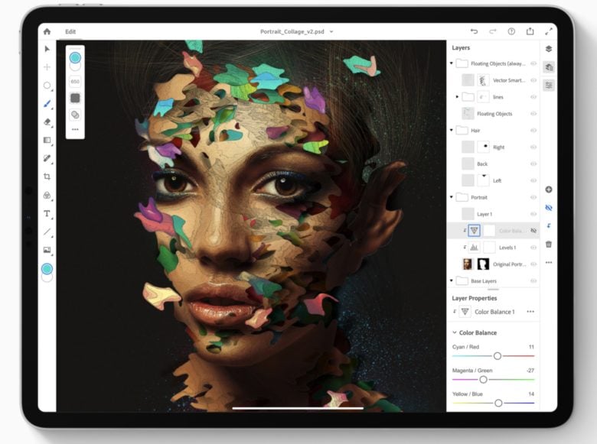
Task: Select the Move tool arrow
Action: 47,49
